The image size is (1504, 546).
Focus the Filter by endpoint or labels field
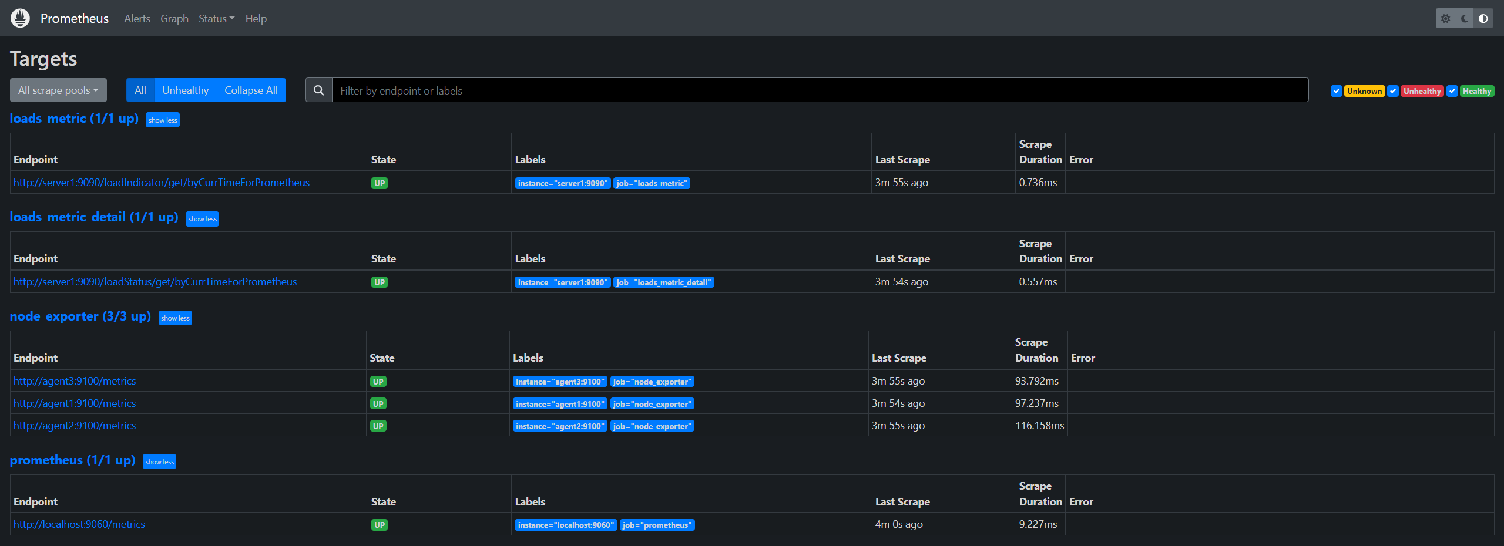click(x=820, y=90)
